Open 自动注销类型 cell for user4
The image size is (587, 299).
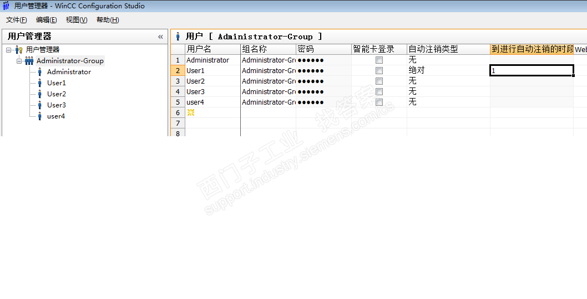(x=448, y=102)
